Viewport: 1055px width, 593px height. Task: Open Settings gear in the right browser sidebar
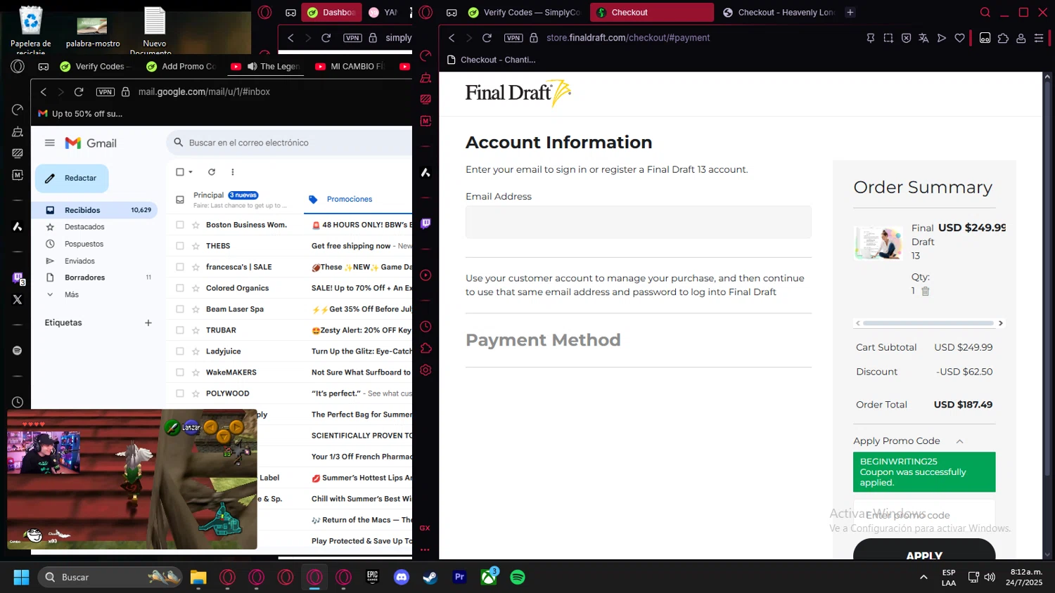coord(426,370)
